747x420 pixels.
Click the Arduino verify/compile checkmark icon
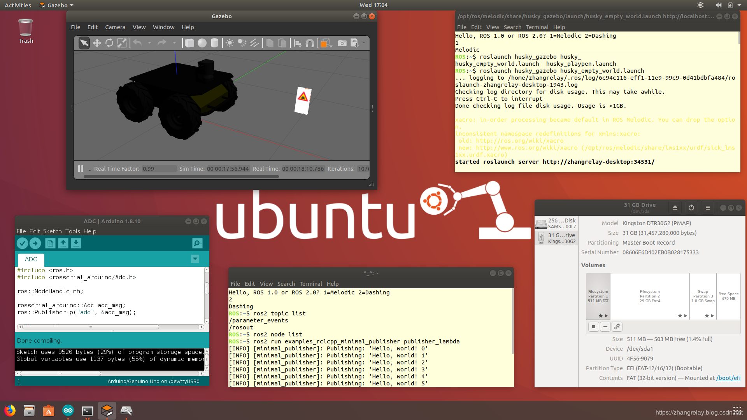tap(22, 243)
